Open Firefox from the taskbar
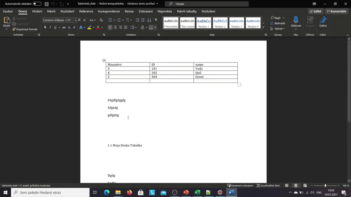The image size is (351, 197). (129, 192)
